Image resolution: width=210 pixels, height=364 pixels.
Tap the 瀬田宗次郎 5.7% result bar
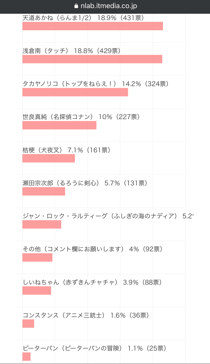(44, 191)
